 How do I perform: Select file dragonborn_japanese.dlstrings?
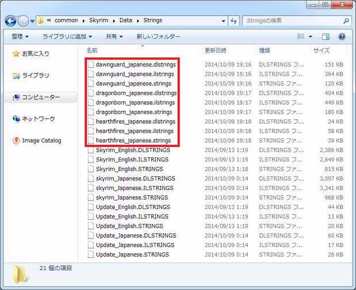pos(136,93)
